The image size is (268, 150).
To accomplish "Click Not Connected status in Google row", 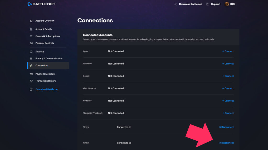I will click(116, 76).
